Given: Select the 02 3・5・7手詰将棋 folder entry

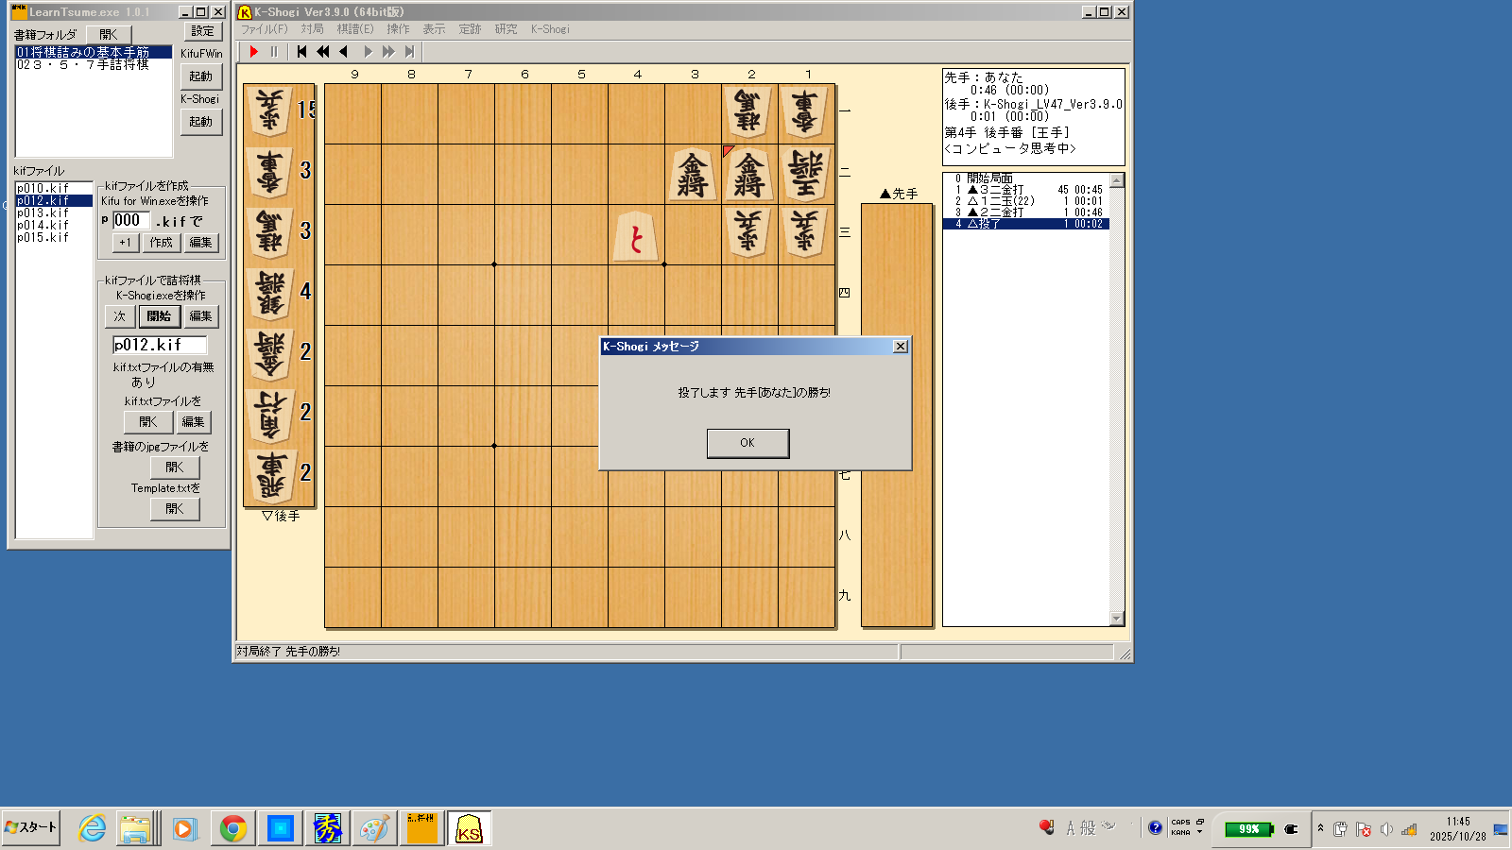Looking at the screenshot, I should pyautogui.click(x=83, y=65).
